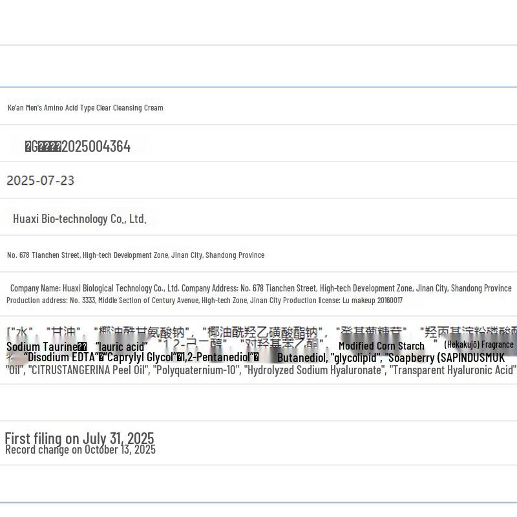
Task: Click 'CITRUSTANGERINA Peel Oil' ingredient
Action: point(87,370)
